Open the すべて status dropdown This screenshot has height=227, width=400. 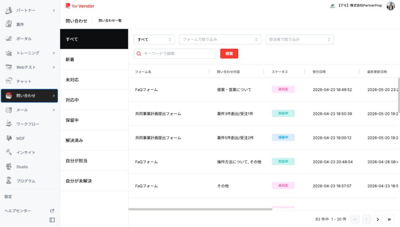(154, 39)
